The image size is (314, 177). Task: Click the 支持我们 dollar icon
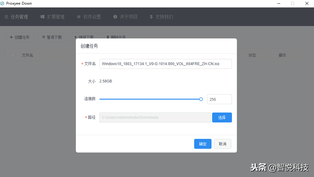point(151,17)
